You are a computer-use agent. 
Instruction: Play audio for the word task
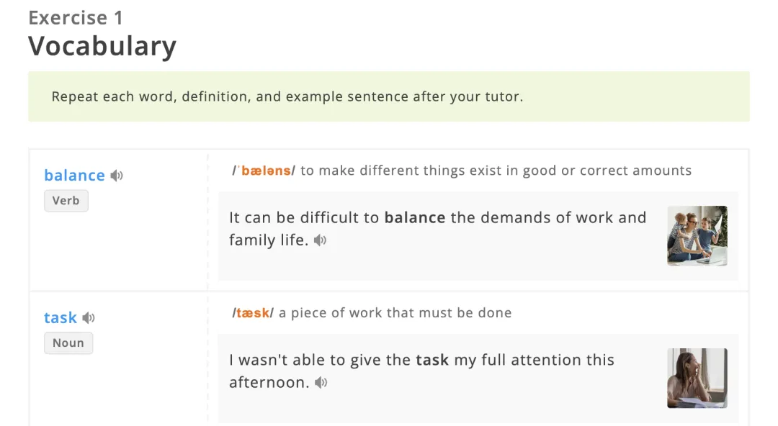coord(89,318)
